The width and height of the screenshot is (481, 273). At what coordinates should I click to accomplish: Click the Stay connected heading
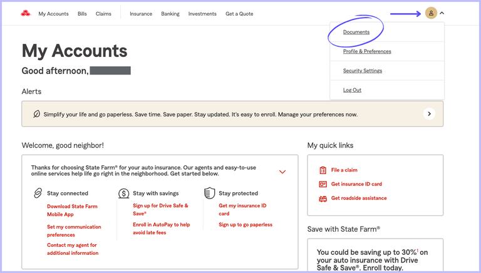point(68,193)
